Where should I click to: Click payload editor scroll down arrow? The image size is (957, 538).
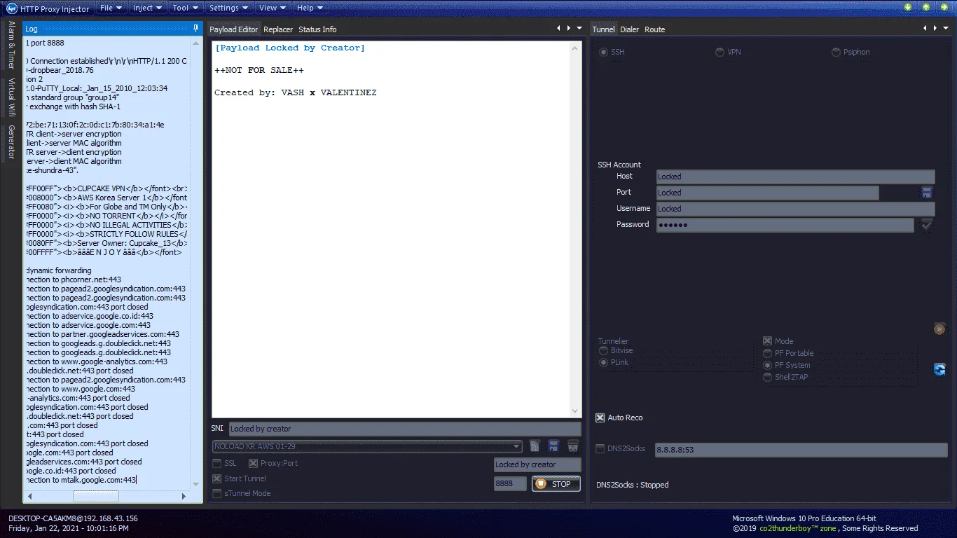click(575, 412)
